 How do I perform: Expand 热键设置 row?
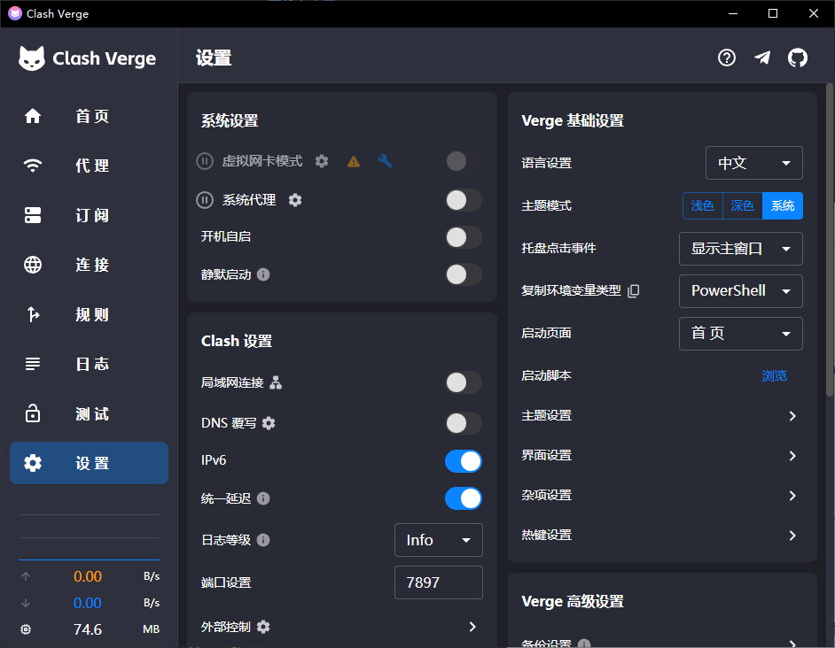(x=662, y=536)
